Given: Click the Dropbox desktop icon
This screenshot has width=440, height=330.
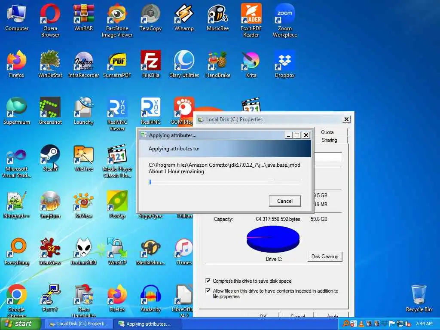Looking at the screenshot, I should tap(285, 64).
